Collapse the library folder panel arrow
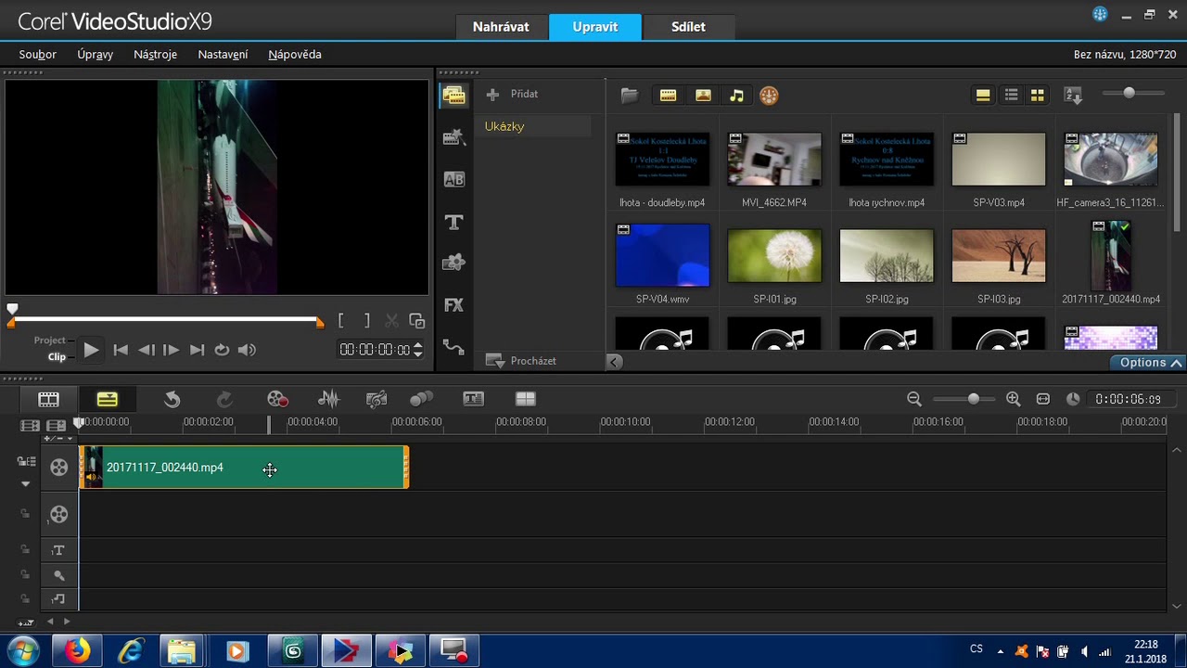1187x668 pixels. point(614,361)
